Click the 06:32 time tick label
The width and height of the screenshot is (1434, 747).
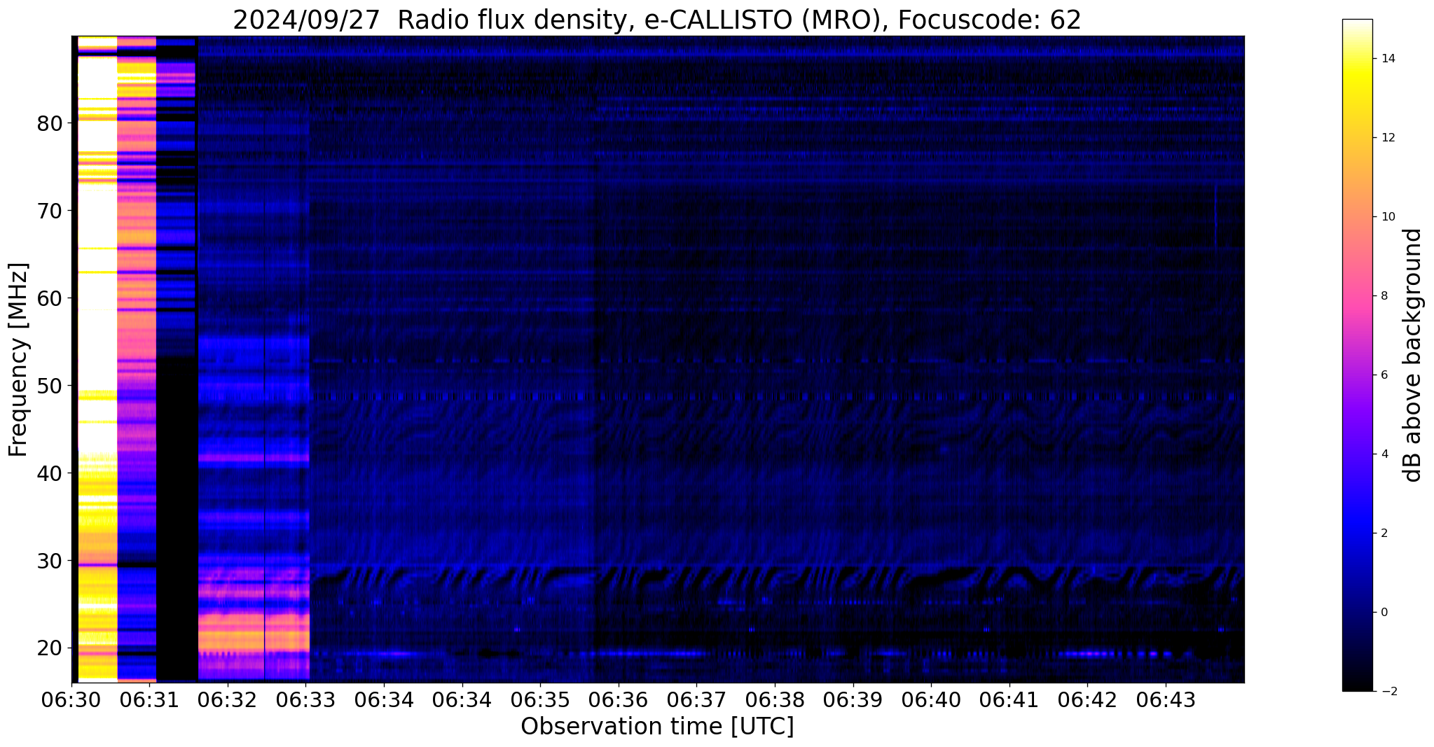(228, 699)
